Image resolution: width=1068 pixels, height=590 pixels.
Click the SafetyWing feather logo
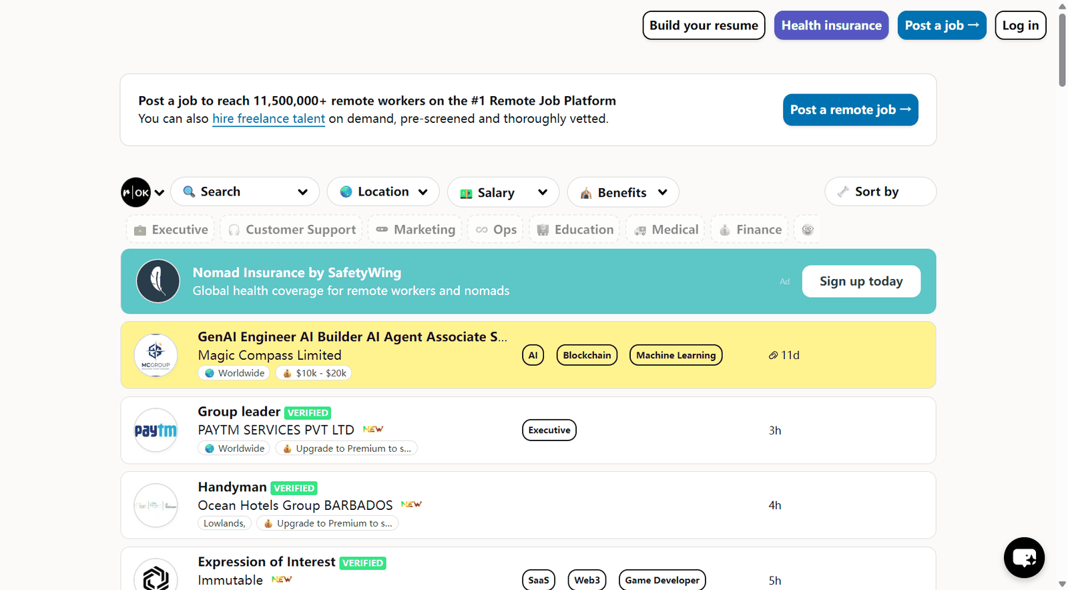point(158,281)
